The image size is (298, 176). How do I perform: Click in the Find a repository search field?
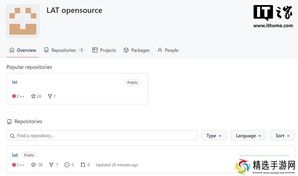point(103,135)
